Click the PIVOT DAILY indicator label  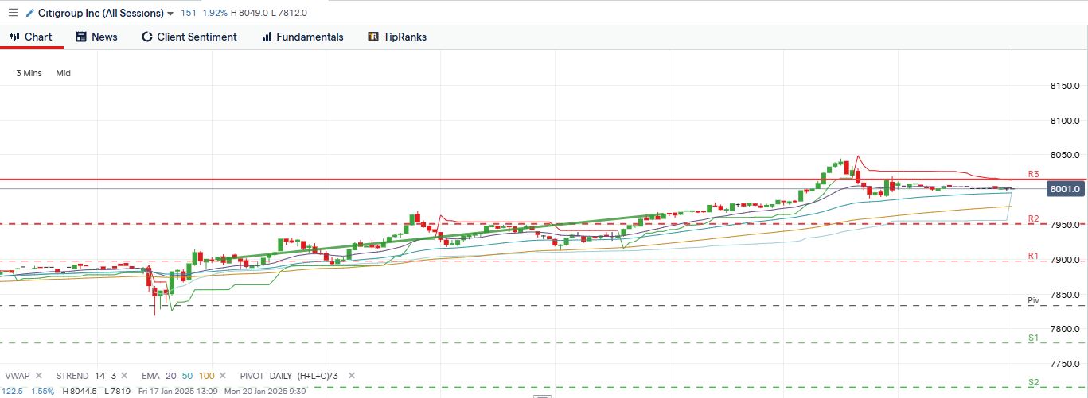tap(271, 376)
